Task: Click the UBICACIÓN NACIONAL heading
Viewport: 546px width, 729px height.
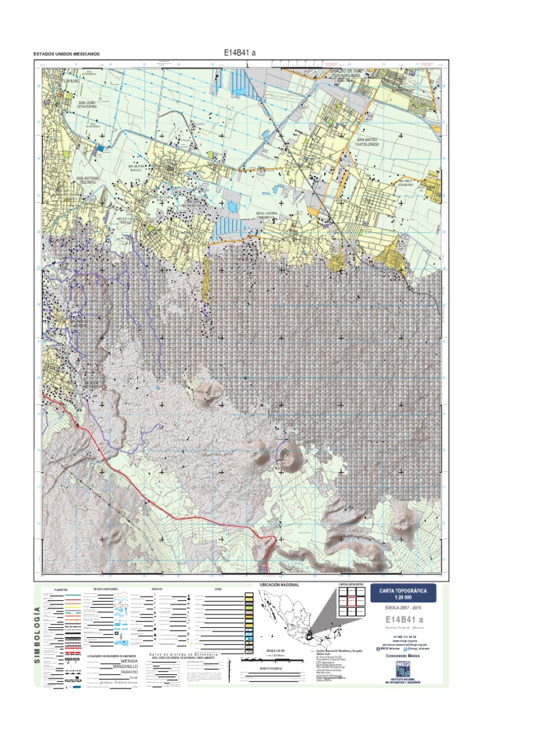Action: (x=279, y=584)
